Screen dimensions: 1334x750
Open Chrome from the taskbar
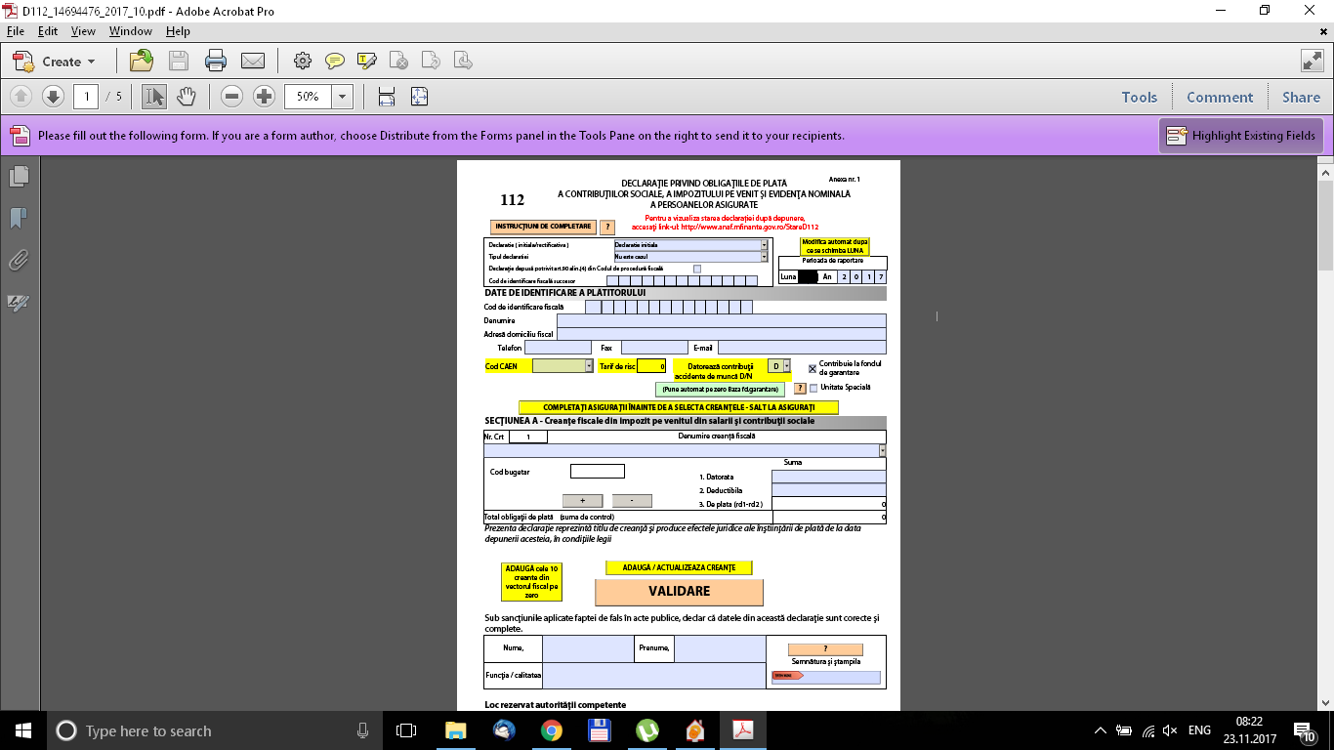pyautogui.click(x=551, y=730)
